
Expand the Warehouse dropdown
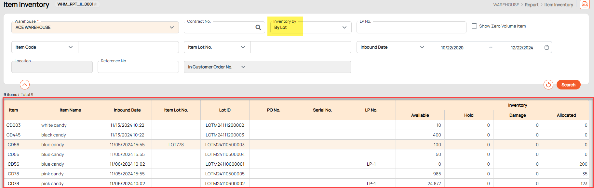171,28
